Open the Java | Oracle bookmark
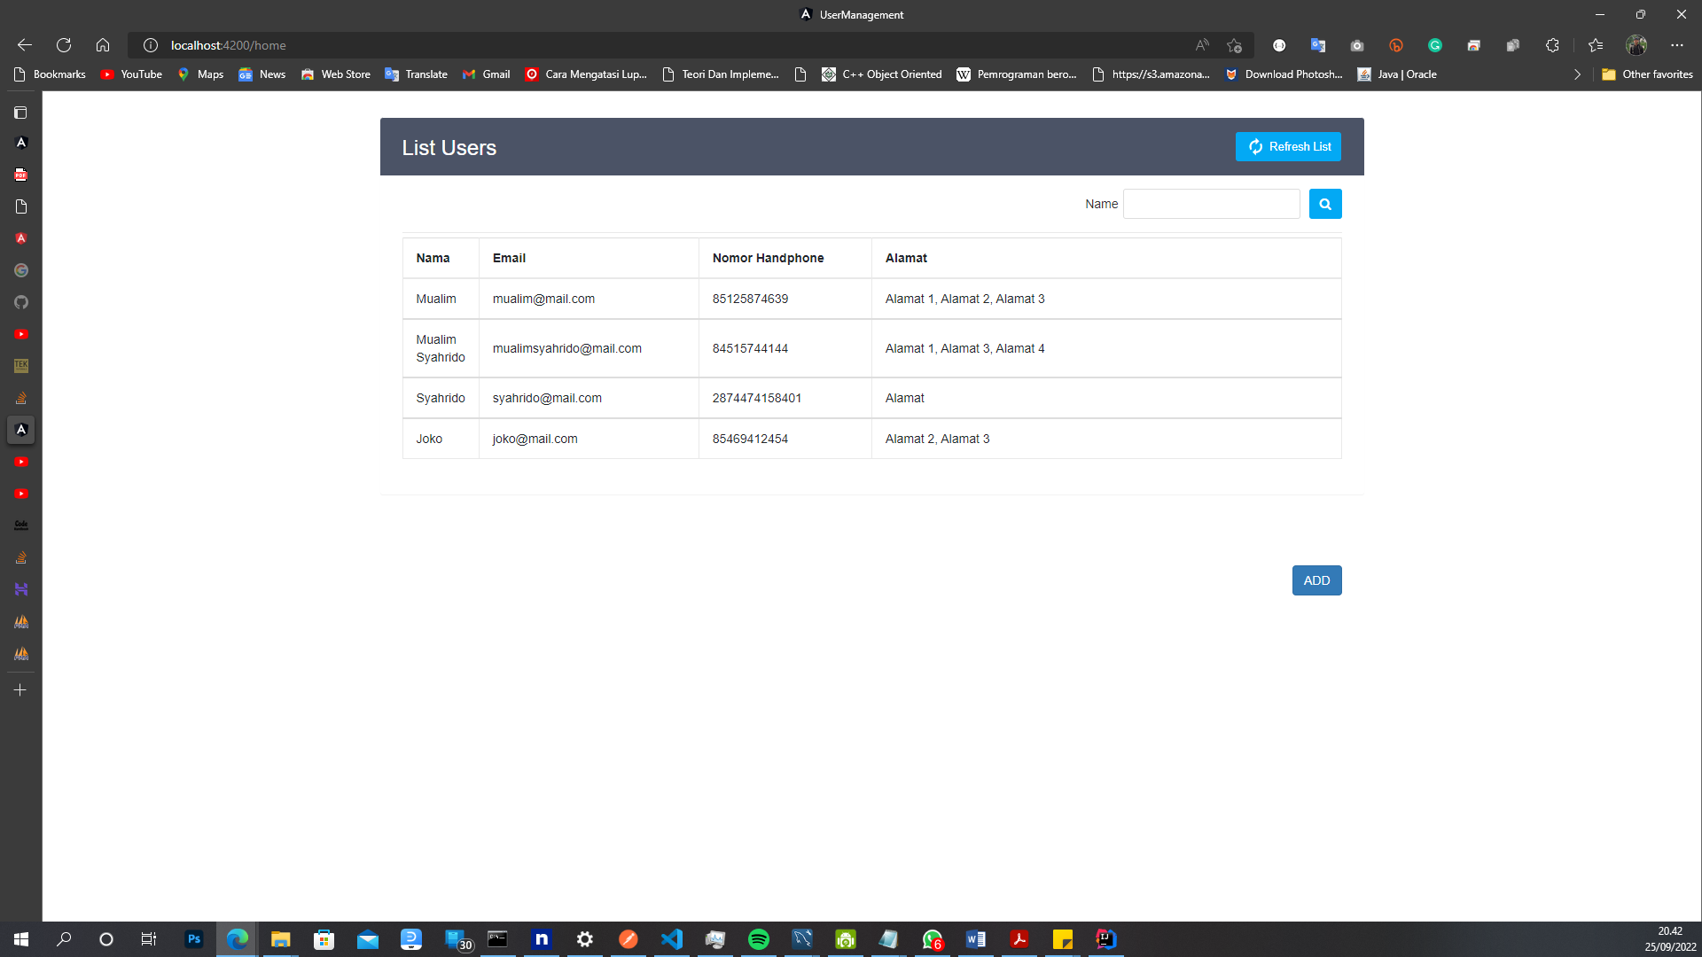Viewport: 1702px width, 957px height. (x=1397, y=74)
